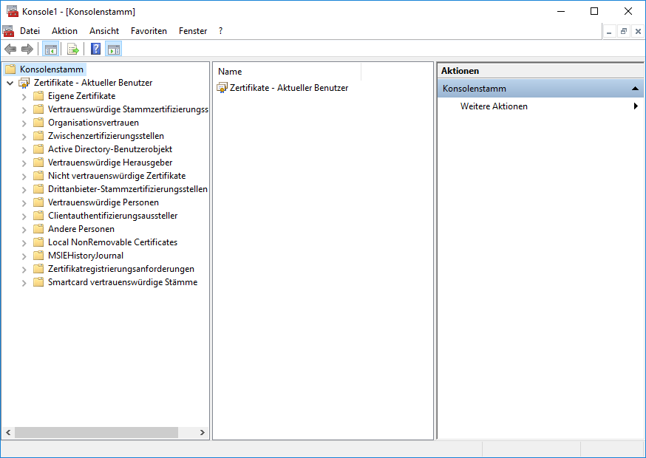
Task: Expand the Eigene Zertifikate folder
Action: tap(23, 95)
